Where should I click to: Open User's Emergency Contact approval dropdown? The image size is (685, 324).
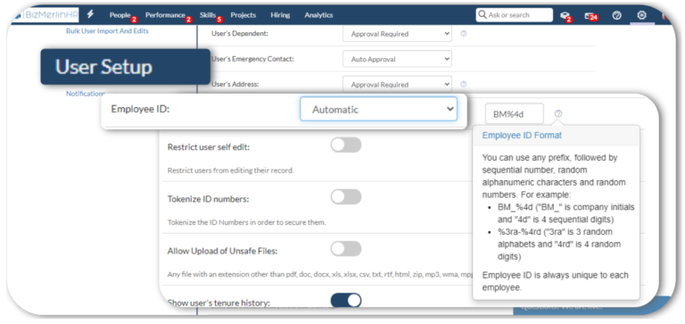tap(397, 59)
